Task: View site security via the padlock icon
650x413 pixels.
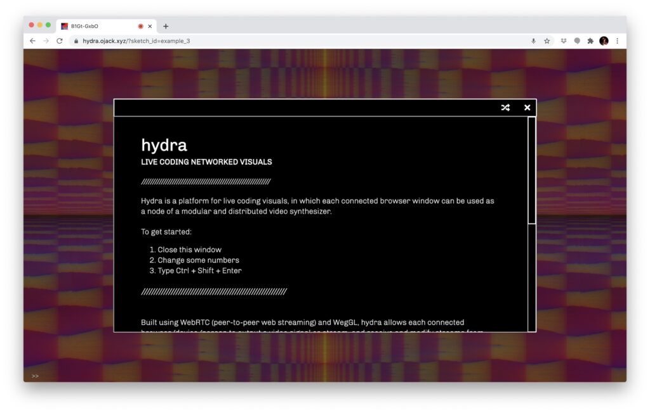Action: pos(76,40)
